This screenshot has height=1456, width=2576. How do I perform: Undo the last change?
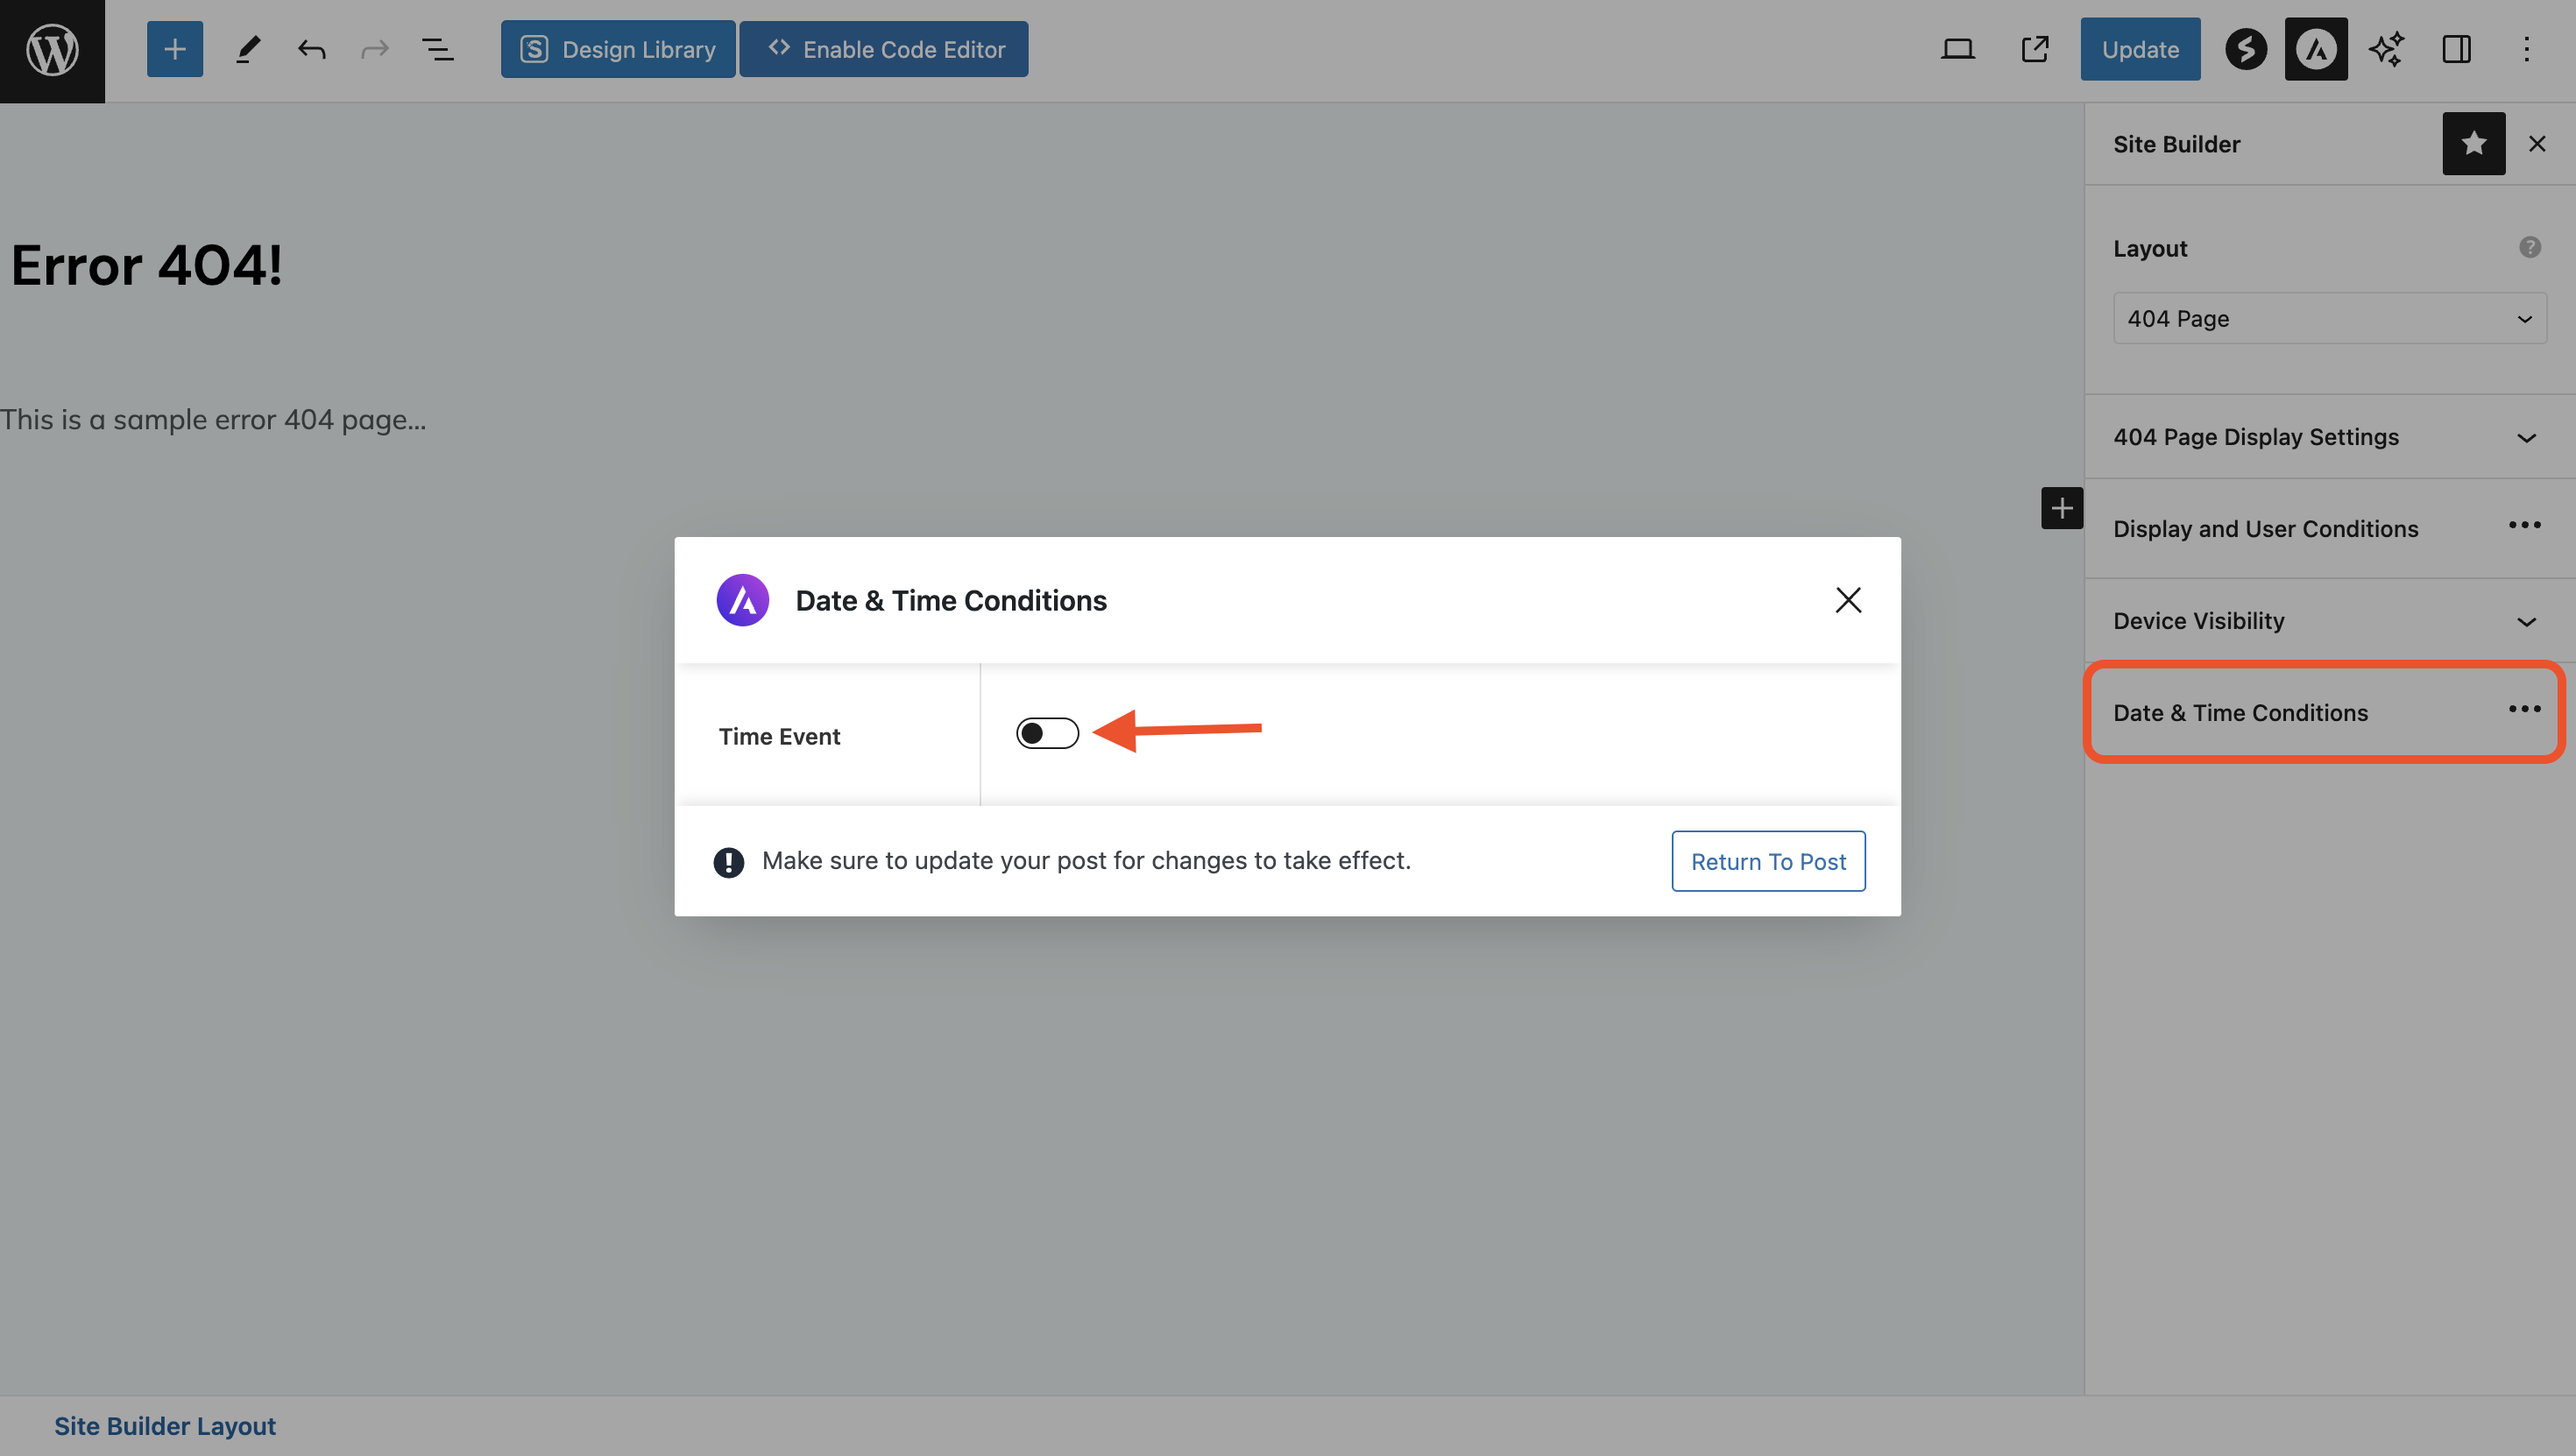click(312, 49)
